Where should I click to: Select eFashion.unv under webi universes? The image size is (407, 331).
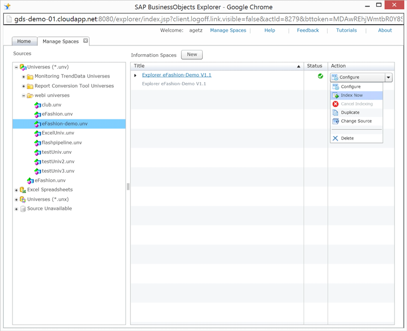pos(57,114)
